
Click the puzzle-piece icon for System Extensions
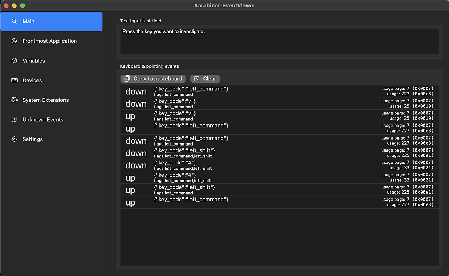[14, 100]
